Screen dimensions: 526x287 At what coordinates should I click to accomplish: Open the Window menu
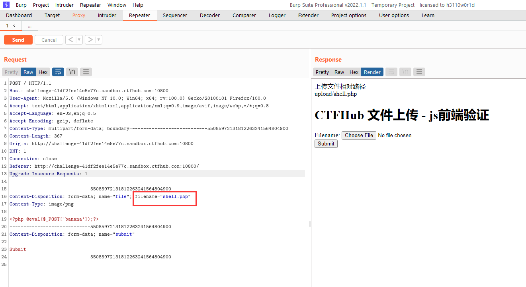(x=117, y=5)
